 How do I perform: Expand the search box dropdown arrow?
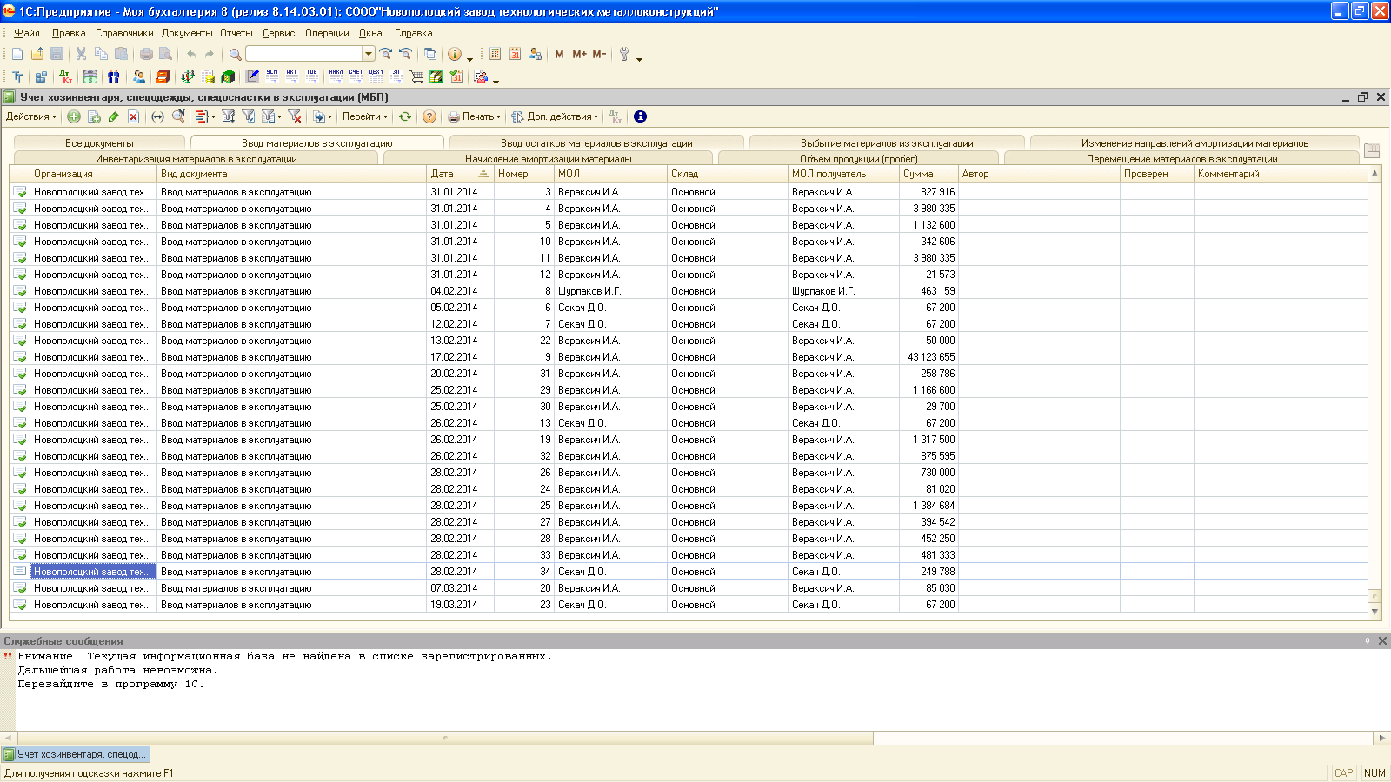tap(369, 54)
